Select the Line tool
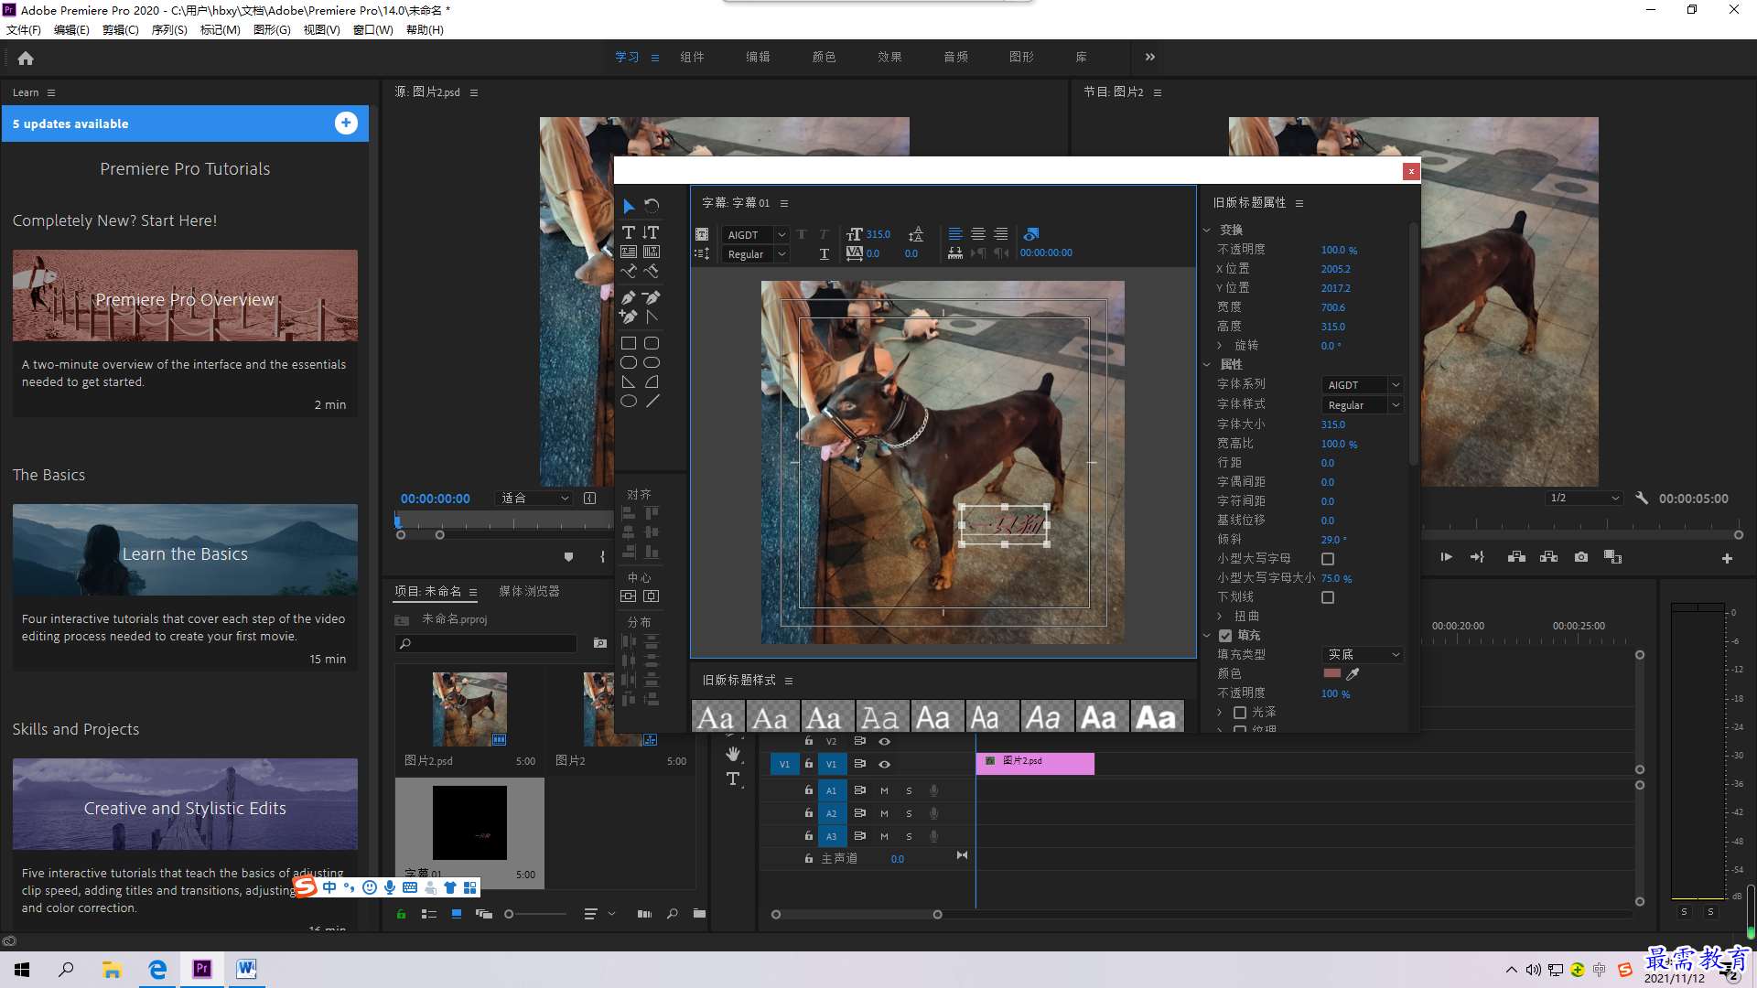Image resolution: width=1757 pixels, height=988 pixels. [x=652, y=401]
